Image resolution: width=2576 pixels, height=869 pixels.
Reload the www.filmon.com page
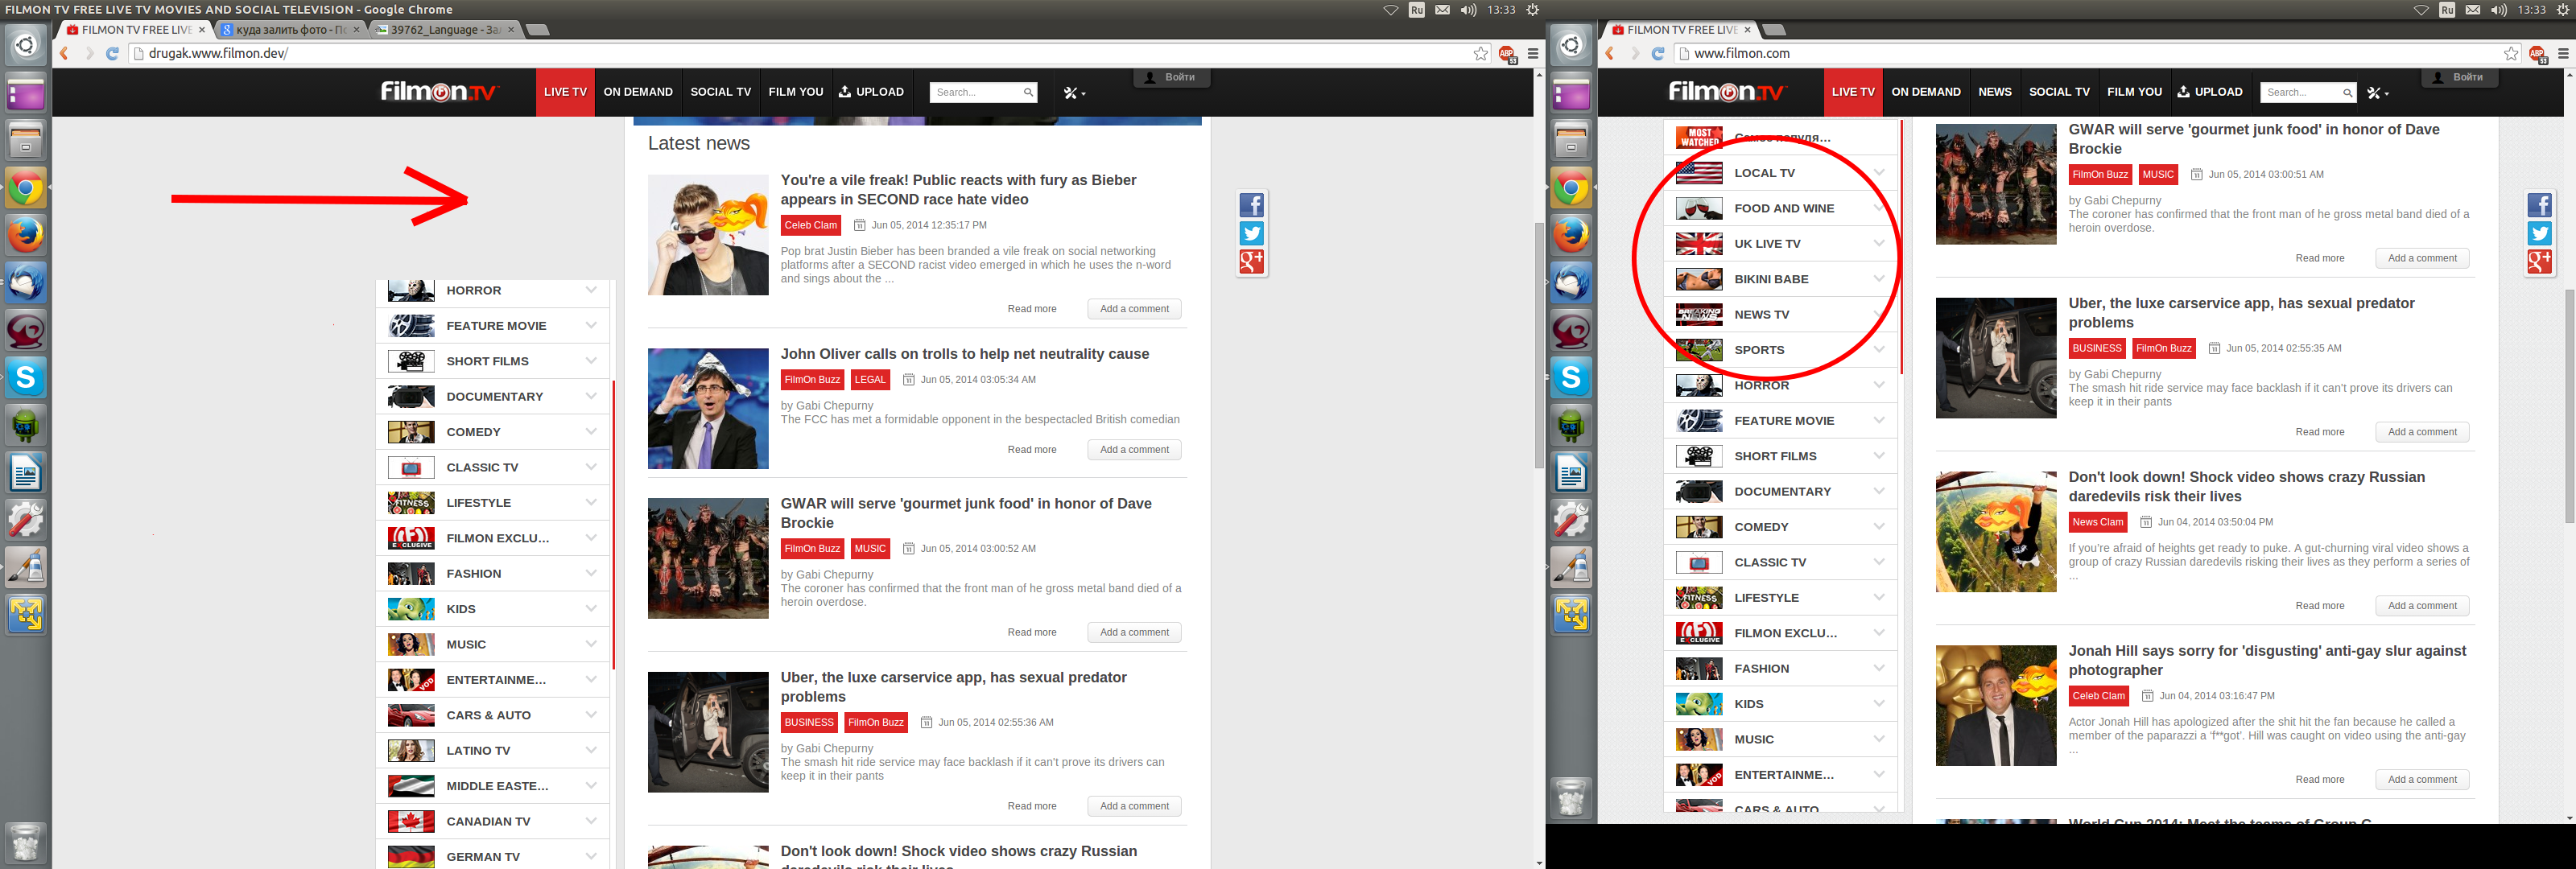tap(1657, 54)
